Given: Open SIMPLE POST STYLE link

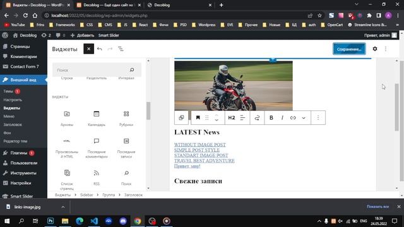Looking at the screenshot, I should pyautogui.click(x=197, y=150).
